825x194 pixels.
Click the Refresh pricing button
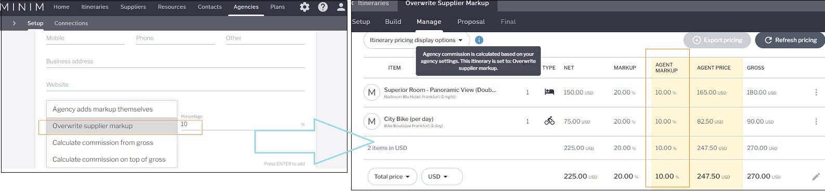790,40
